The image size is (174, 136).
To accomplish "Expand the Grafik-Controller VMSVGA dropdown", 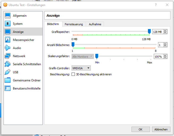I will [81, 68].
